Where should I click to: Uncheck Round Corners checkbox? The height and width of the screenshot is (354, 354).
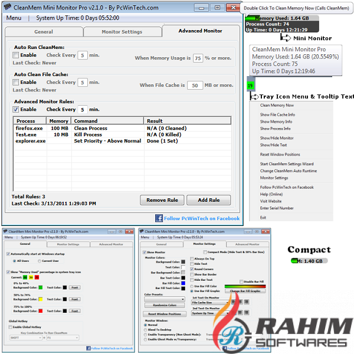[192, 269]
